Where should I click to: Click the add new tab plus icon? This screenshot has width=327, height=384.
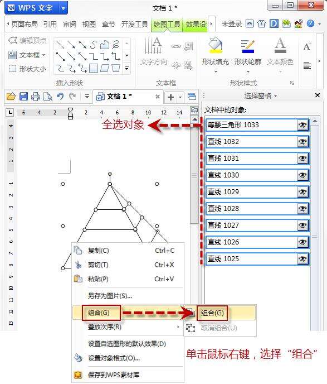pos(170,97)
